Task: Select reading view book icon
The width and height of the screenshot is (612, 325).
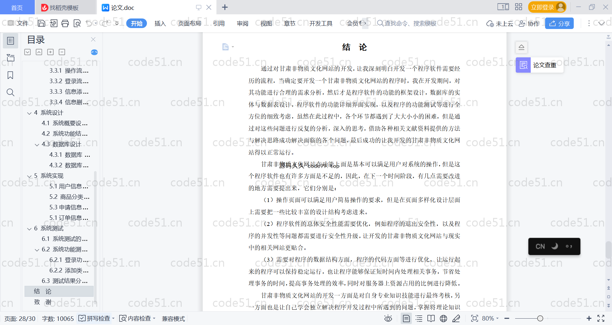Action: (431, 318)
